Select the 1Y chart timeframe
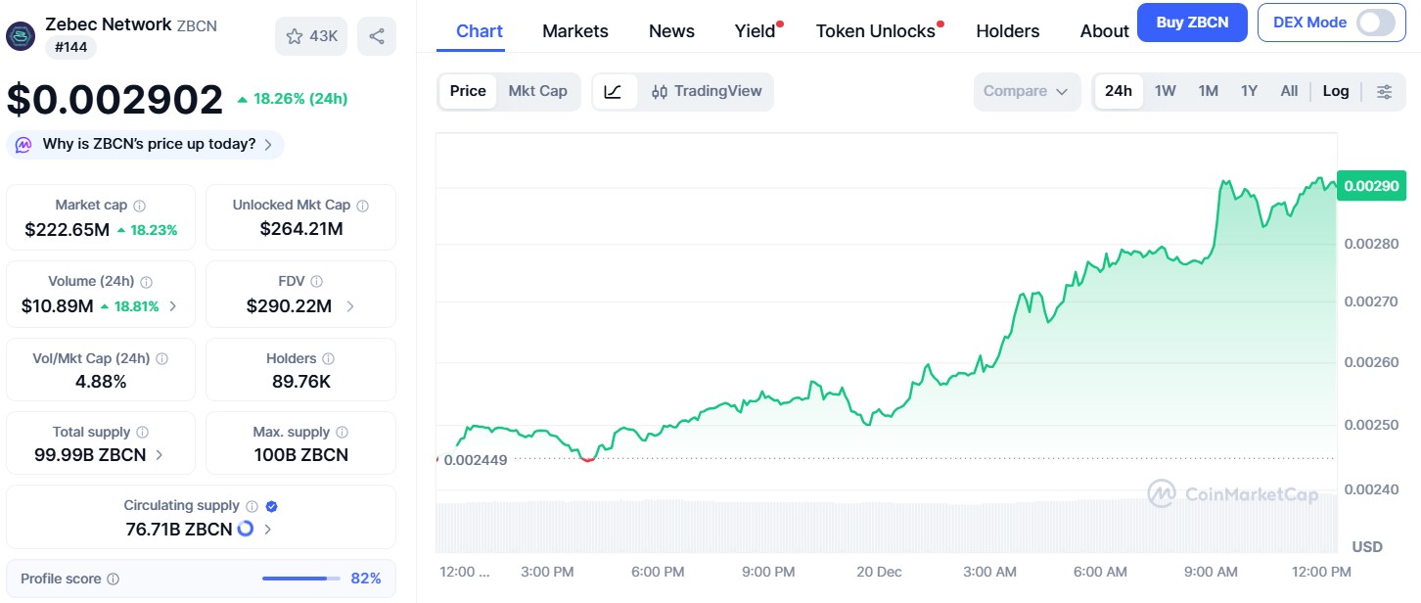The image size is (1421, 603). 1249,90
